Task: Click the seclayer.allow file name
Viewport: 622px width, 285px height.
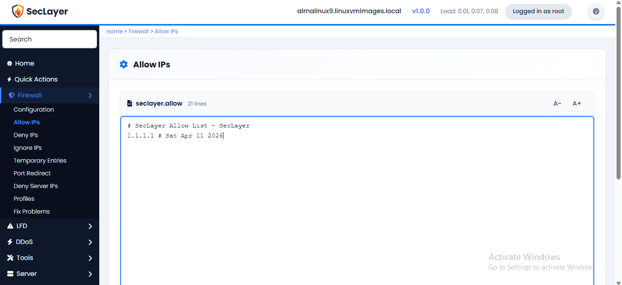Action: coord(159,103)
